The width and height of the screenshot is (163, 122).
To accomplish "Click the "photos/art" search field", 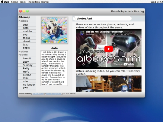I will coord(103,19).
